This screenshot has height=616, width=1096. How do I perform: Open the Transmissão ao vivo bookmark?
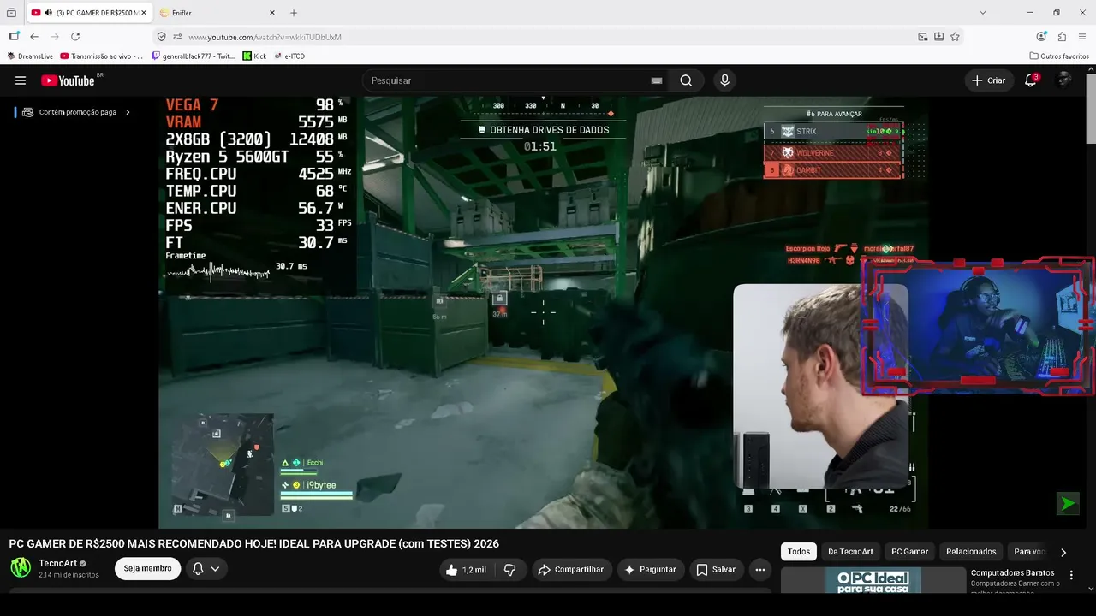tap(102, 56)
